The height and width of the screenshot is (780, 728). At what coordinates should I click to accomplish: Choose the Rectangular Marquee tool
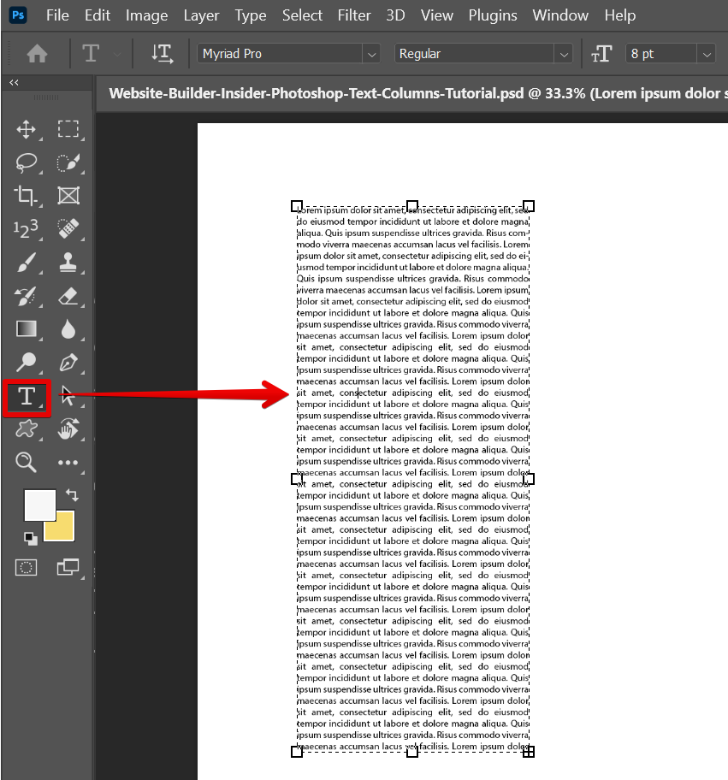pos(68,130)
